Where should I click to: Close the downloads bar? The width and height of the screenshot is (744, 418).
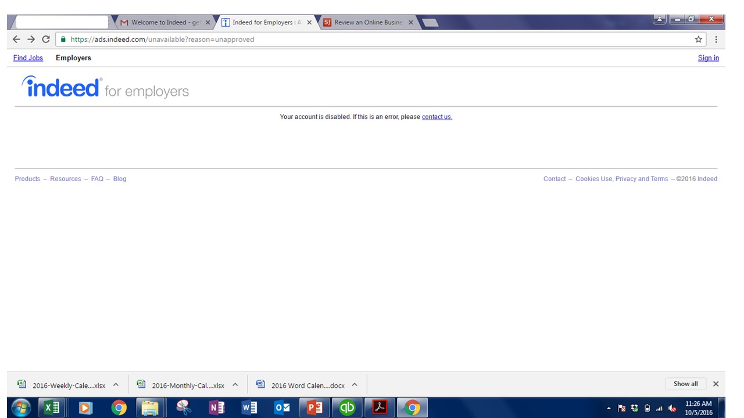click(x=716, y=384)
